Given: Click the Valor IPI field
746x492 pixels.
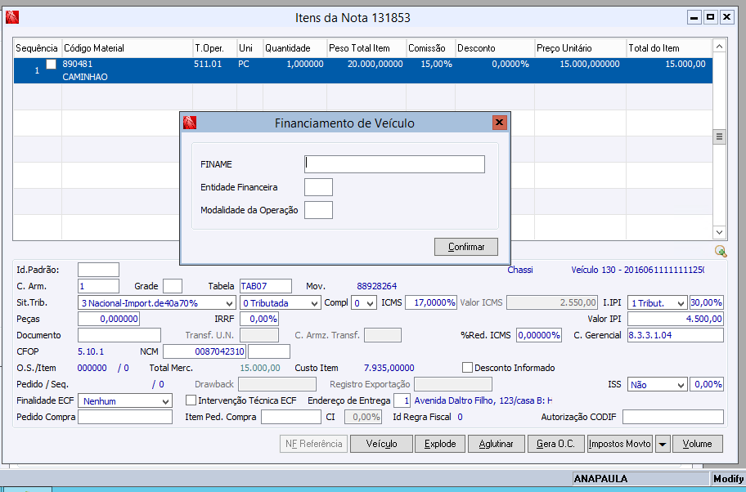Looking at the screenshot, I should coord(676,319).
